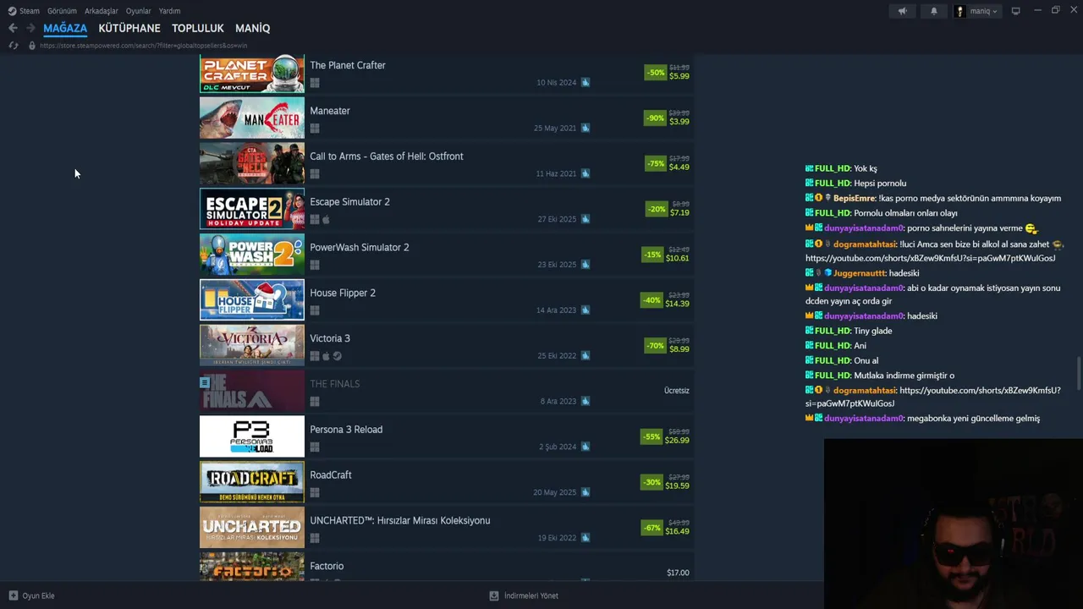
Task: Open the Yardım menu
Action: (169, 11)
